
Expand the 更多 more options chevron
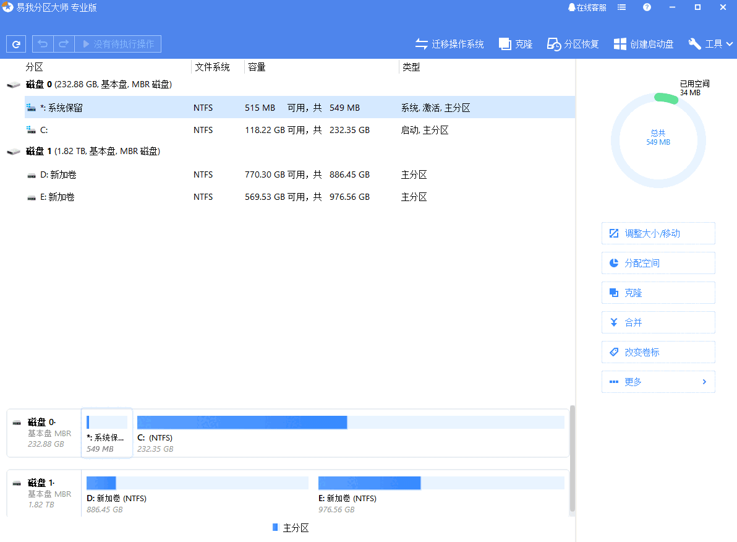(x=704, y=382)
